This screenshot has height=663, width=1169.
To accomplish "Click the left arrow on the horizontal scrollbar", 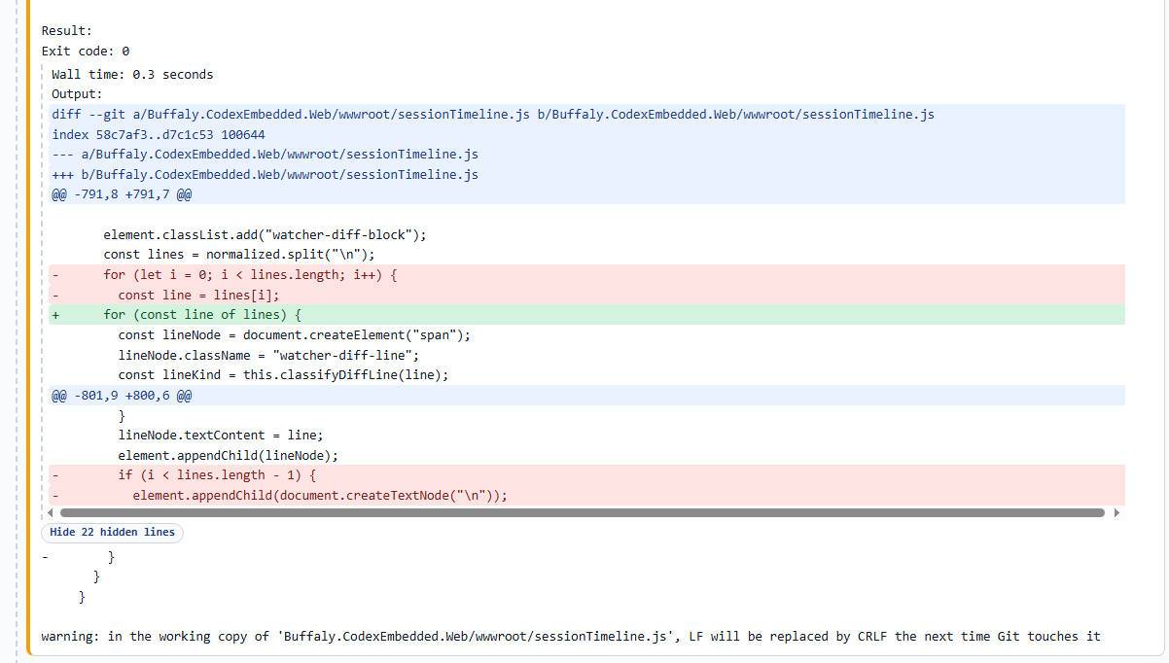I will pyautogui.click(x=53, y=512).
